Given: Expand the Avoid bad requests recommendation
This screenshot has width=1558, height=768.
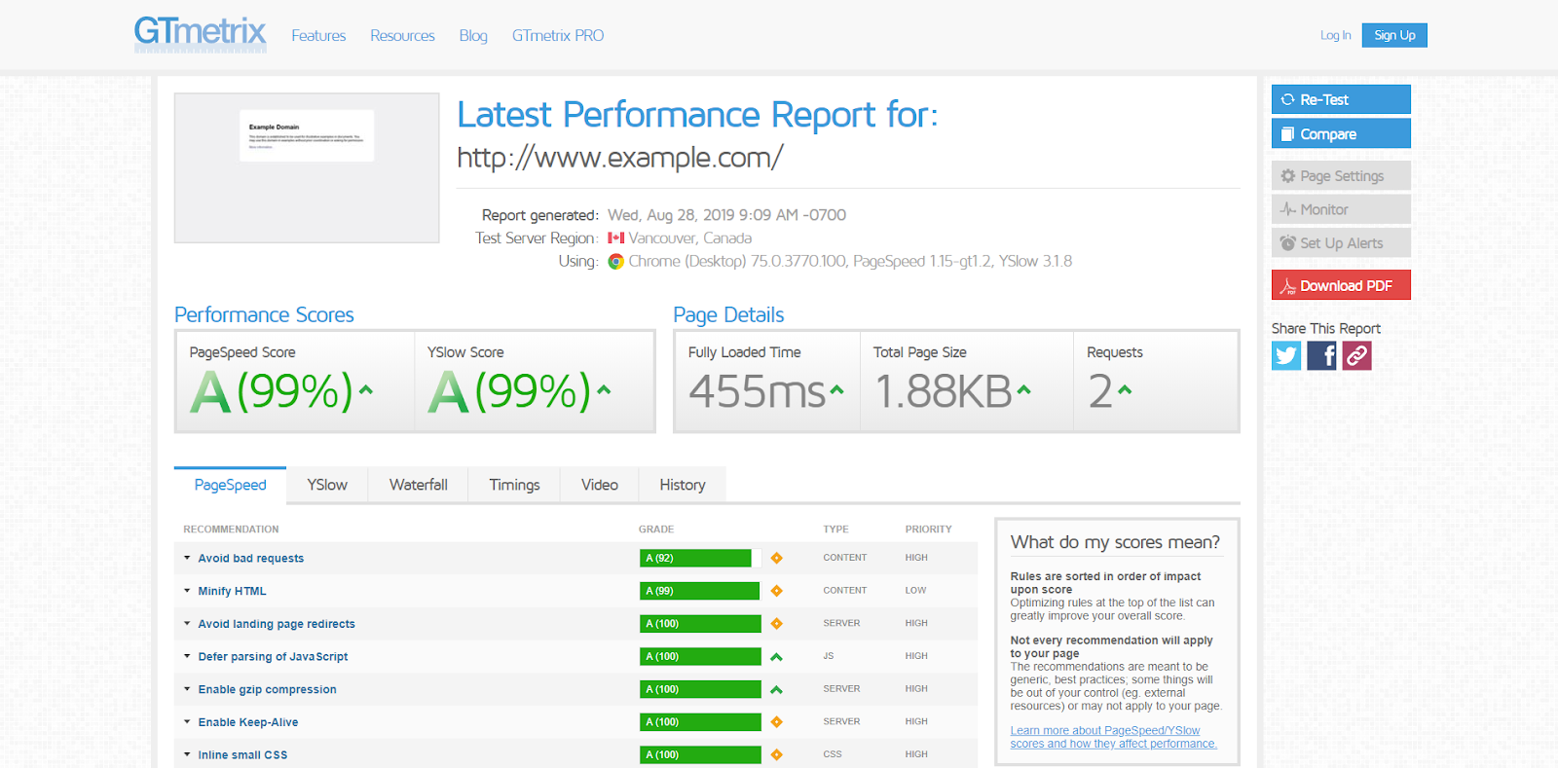Looking at the screenshot, I should pyautogui.click(x=187, y=558).
